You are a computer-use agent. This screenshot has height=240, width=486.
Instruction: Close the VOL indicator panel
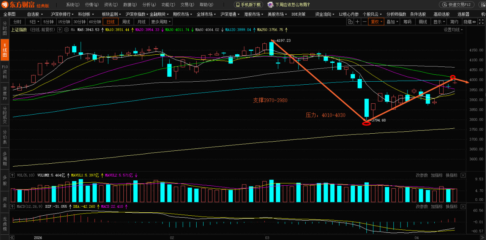[x=463, y=175]
